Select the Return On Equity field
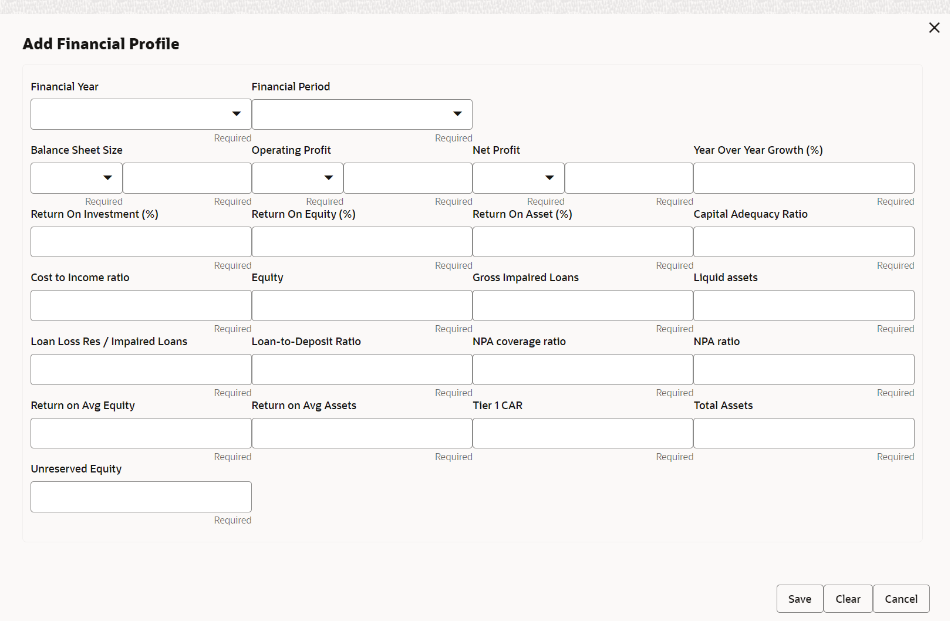Image resolution: width=951 pixels, height=621 pixels. coord(362,242)
